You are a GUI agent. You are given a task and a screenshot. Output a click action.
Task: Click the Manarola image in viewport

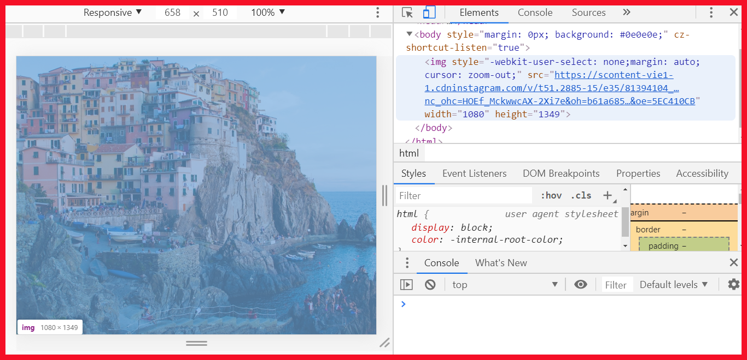coord(196,195)
